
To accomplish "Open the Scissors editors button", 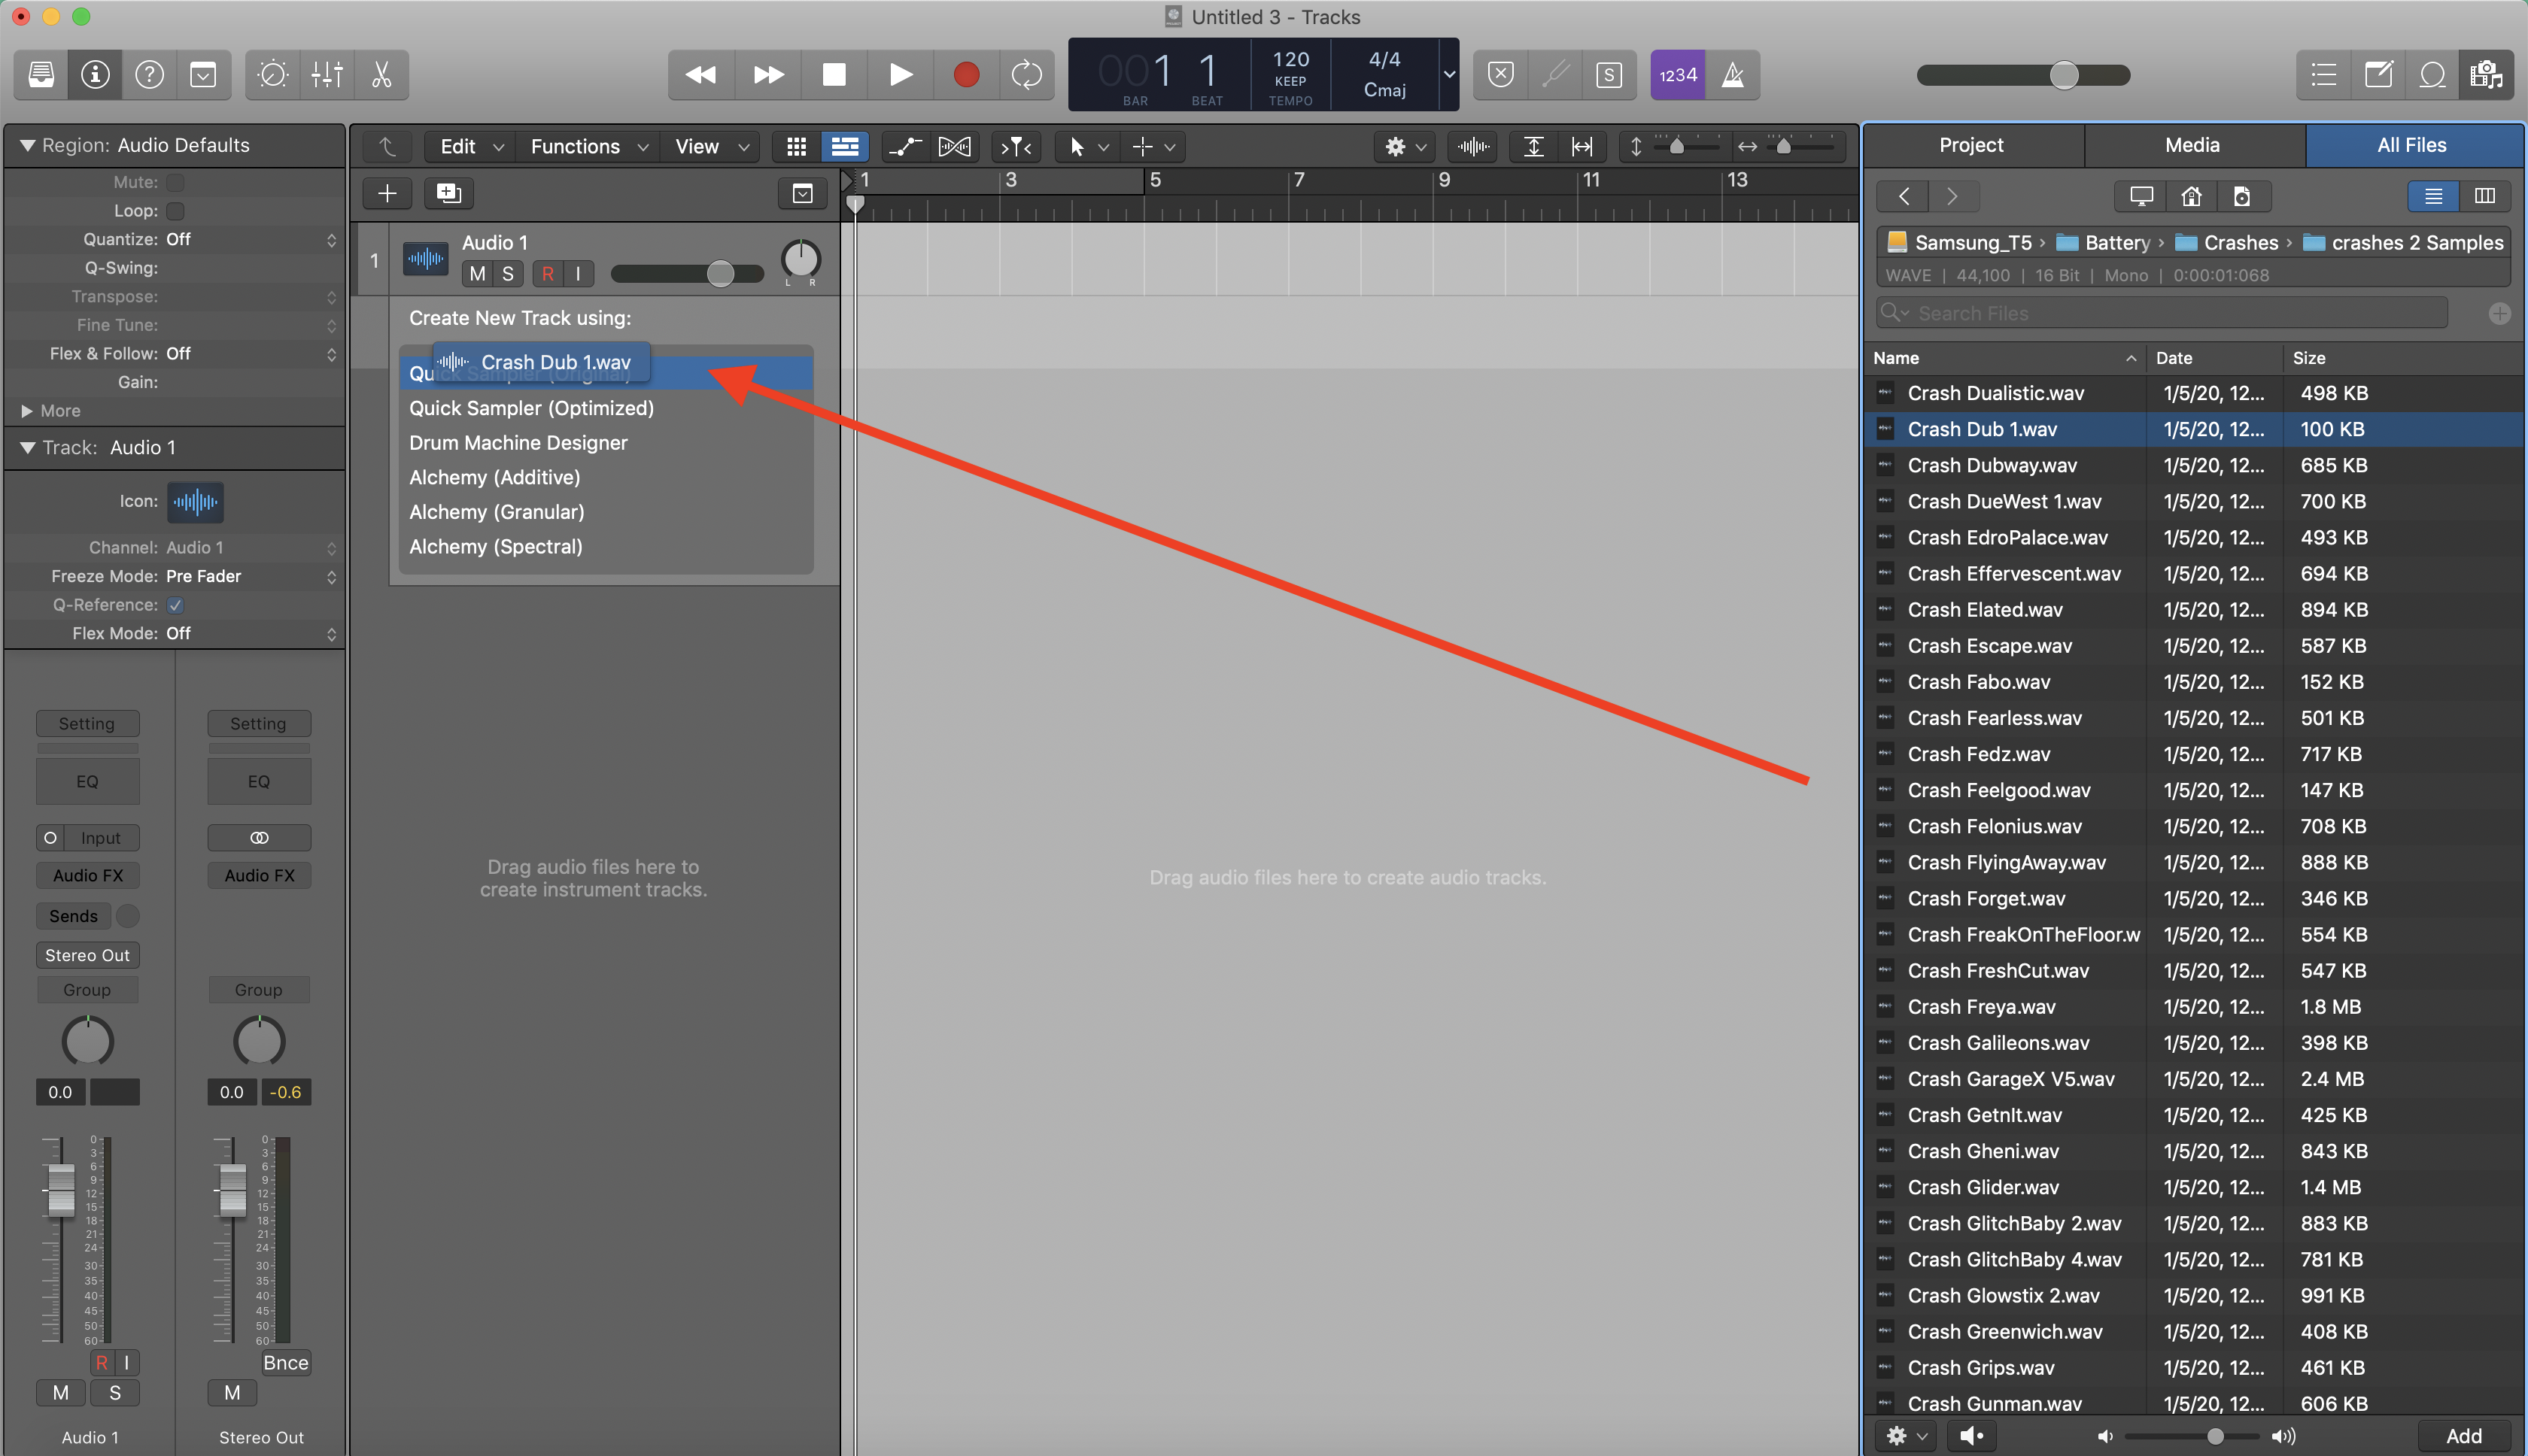I will point(381,74).
